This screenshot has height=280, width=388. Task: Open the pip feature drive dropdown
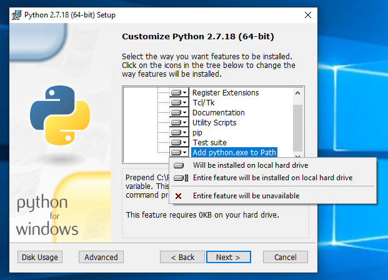point(179,133)
